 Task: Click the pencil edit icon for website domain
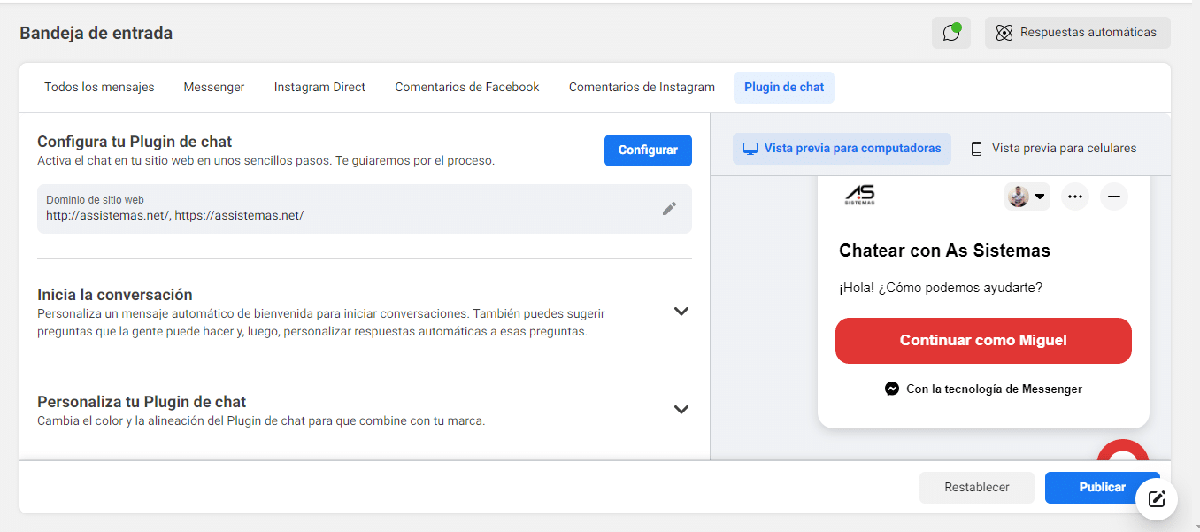[x=670, y=209]
